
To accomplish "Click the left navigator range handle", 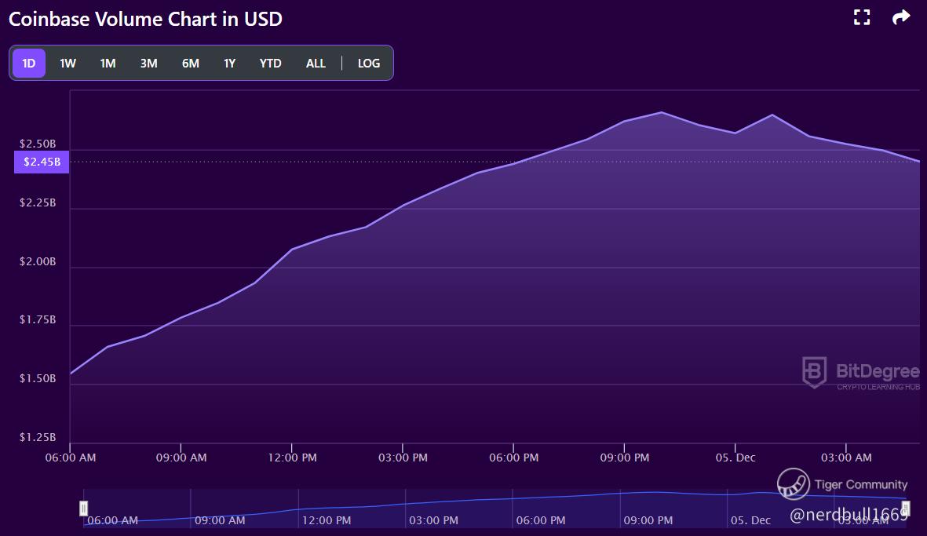I will click(x=84, y=509).
